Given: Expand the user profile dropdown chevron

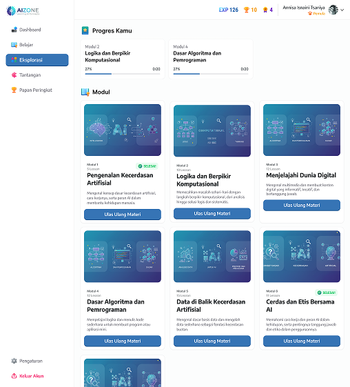Looking at the screenshot, I should (x=342, y=10).
